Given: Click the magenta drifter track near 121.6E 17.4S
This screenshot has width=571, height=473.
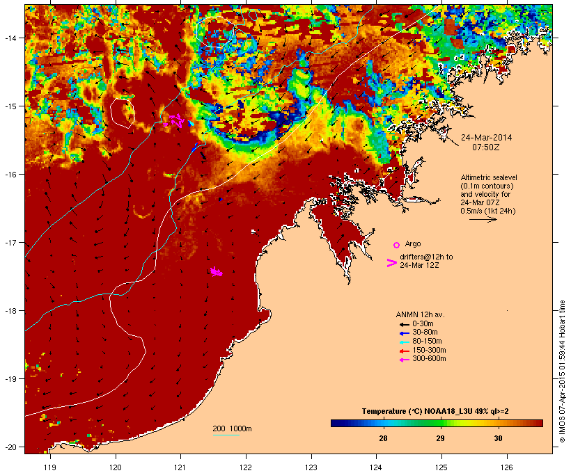Looking at the screenshot, I should 217,271.
